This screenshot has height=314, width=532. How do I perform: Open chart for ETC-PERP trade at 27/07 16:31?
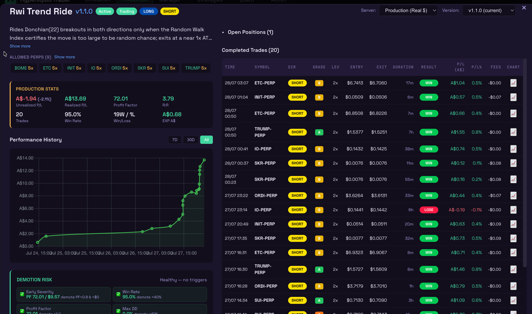513,253
